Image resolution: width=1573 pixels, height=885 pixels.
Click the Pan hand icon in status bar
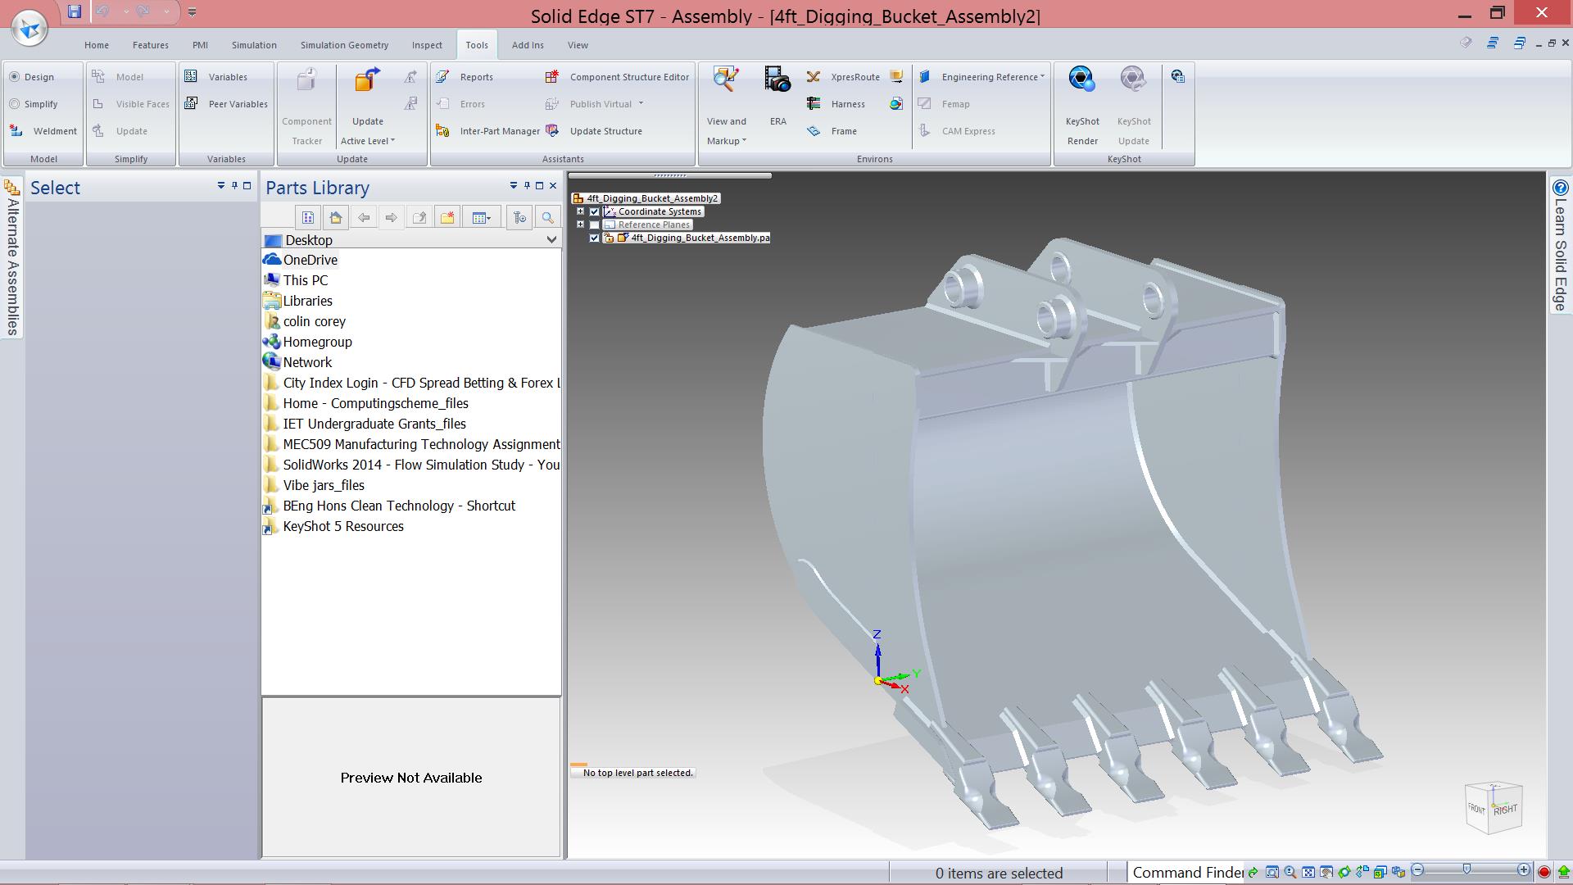(x=1326, y=872)
